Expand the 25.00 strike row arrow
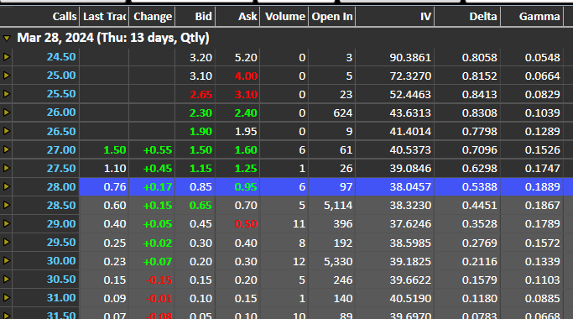This screenshot has height=319, width=573. tap(6, 76)
